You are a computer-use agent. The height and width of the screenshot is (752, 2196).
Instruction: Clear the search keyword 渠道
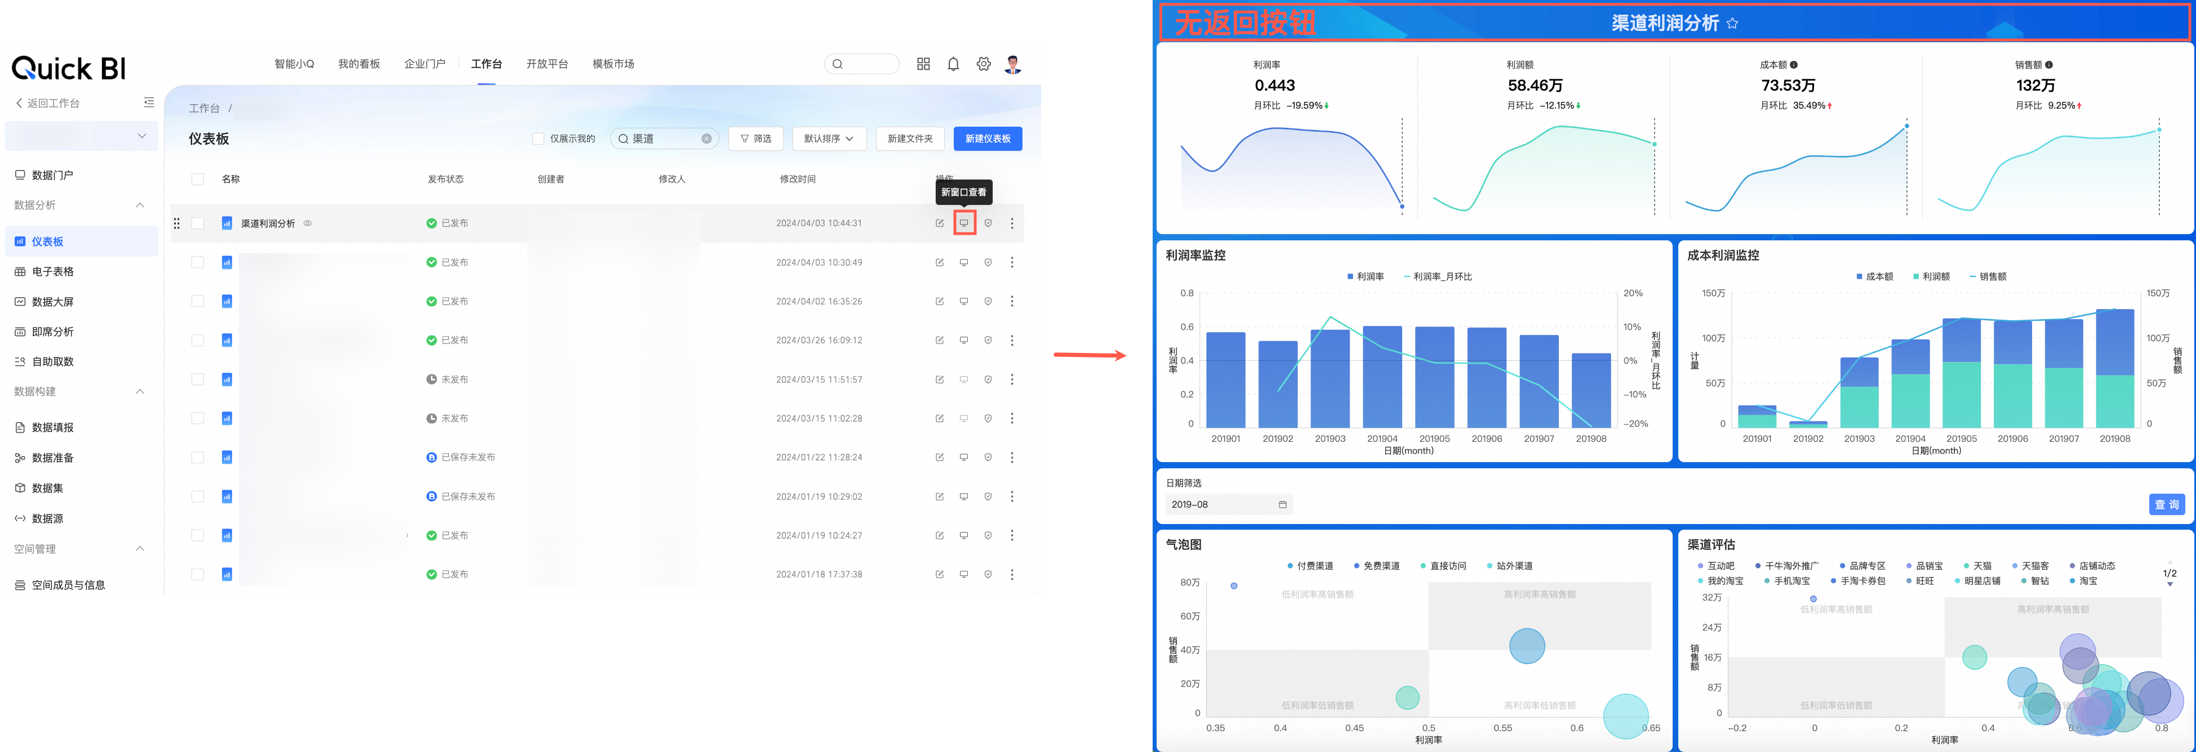(706, 139)
